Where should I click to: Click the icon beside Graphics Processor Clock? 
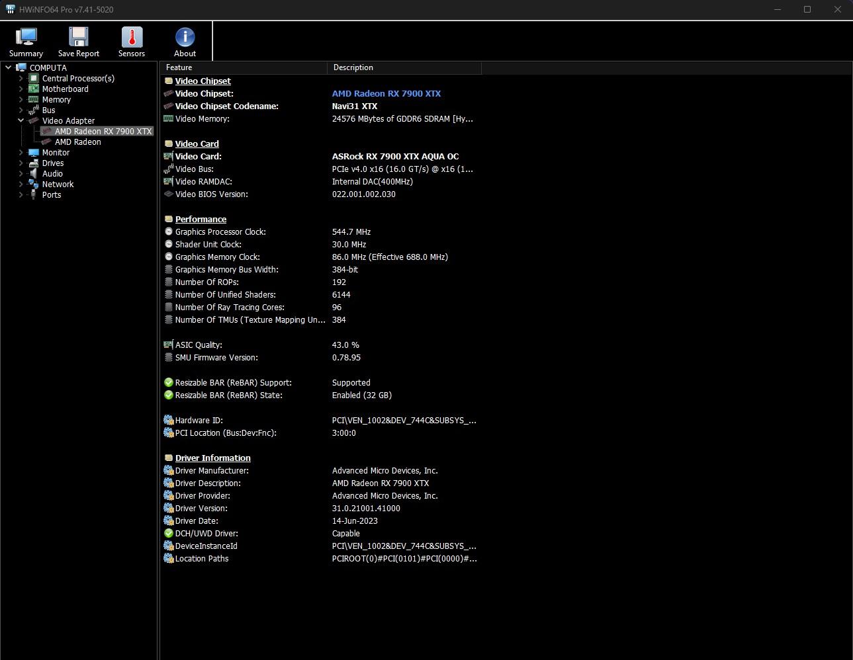169,231
